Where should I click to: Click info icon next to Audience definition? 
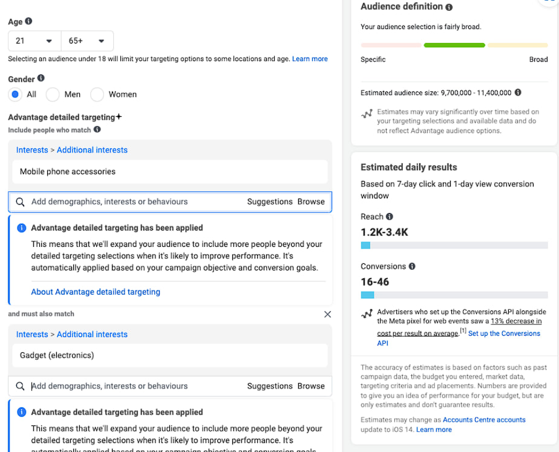449,7
